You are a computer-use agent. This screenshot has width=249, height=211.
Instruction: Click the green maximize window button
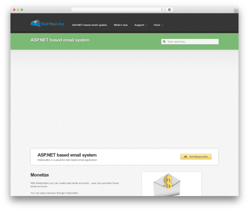coord(22,9)
